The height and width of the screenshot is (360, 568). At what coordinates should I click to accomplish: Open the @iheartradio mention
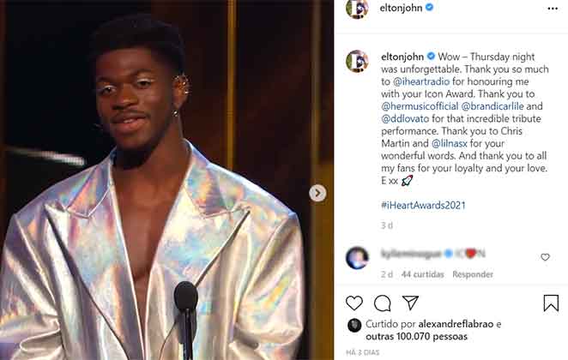click(x=421, y=81)
